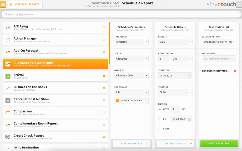This screenshot has width=242, height=151.
Task: Open the Delivery Method dropdown
Action: click(x=219, y=42)
